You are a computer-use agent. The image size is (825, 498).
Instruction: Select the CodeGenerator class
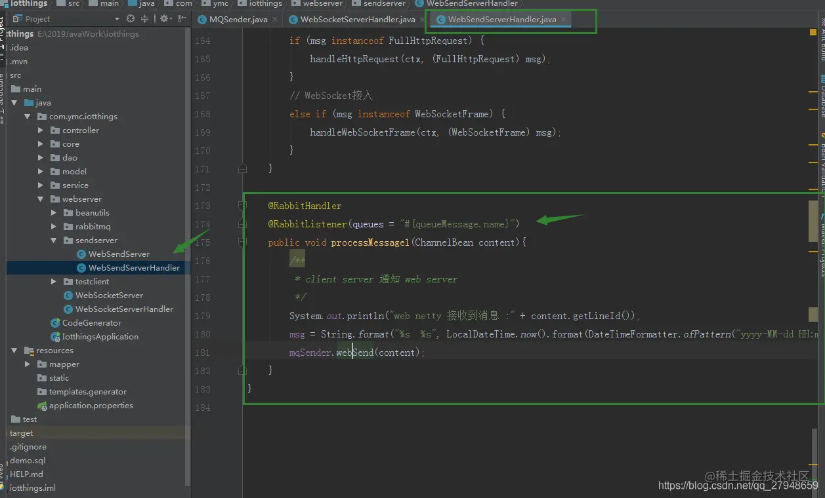[92, 323]
